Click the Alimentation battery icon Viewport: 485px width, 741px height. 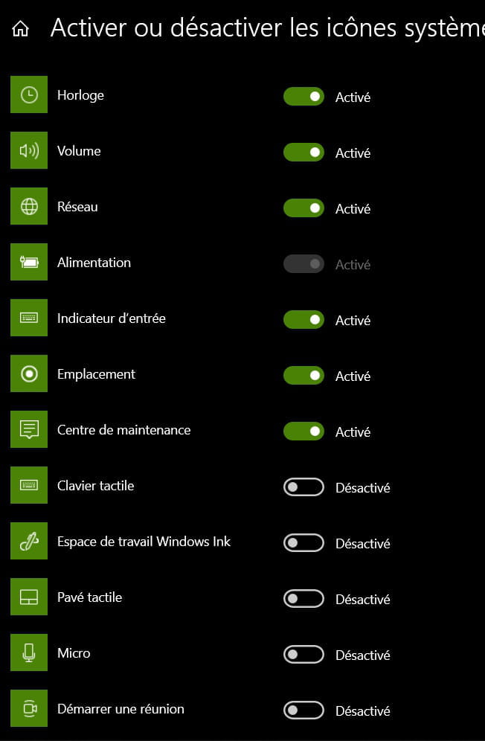pos(29,262)
